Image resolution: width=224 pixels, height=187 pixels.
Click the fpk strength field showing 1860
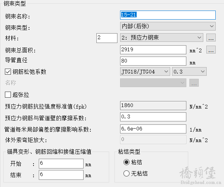coord(153,106)
